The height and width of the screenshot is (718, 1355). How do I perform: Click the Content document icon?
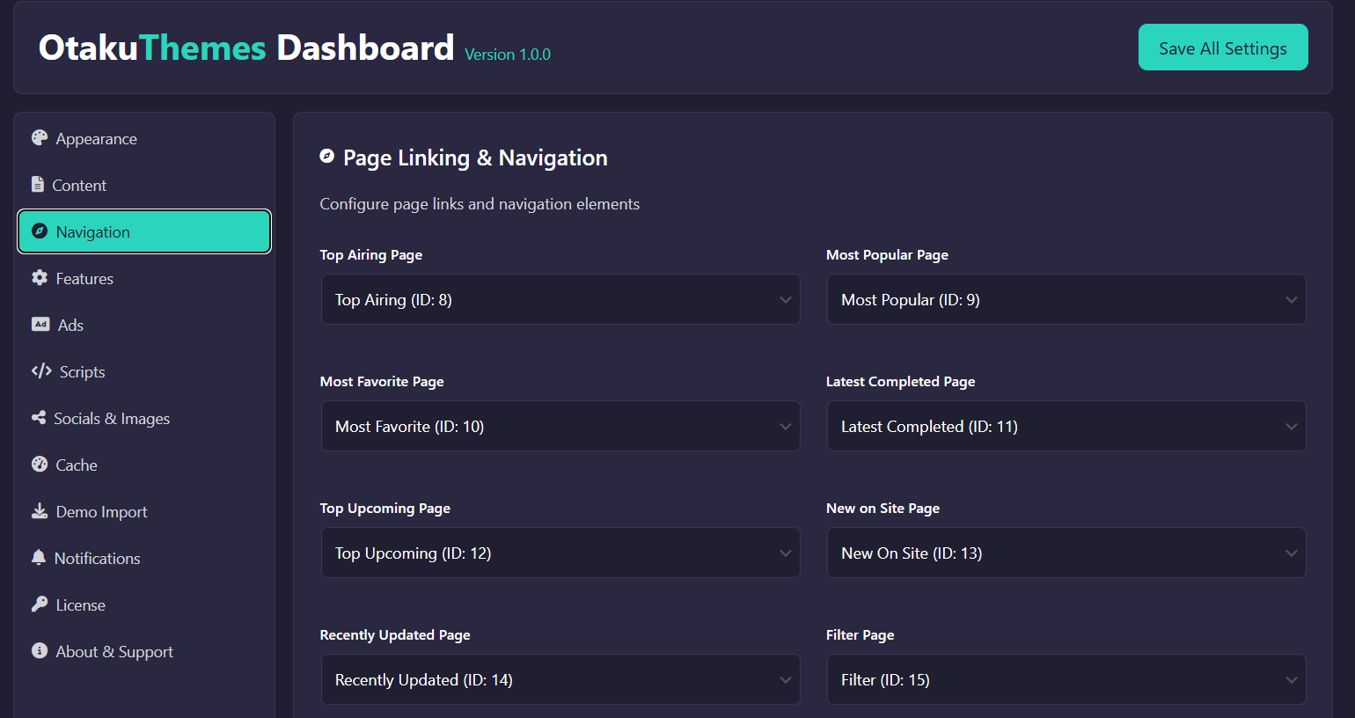coord(40,185)
